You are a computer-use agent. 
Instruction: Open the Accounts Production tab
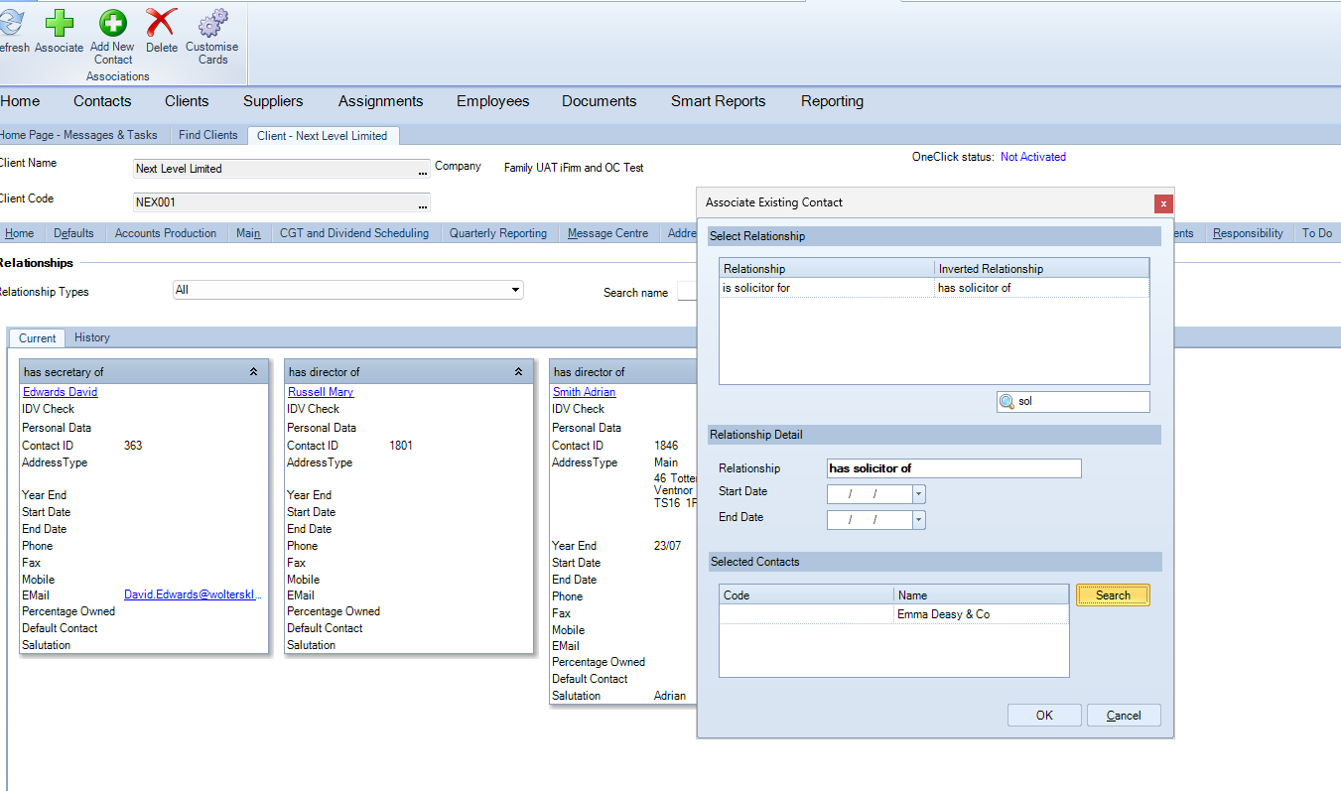tap(166, 233)
